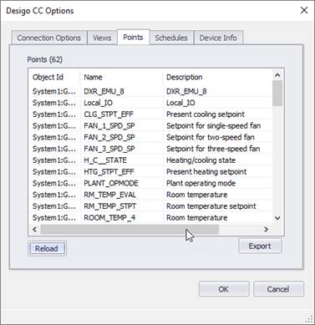
Task: Click the window resize grip in the corner
Action: tap(309, 319)
